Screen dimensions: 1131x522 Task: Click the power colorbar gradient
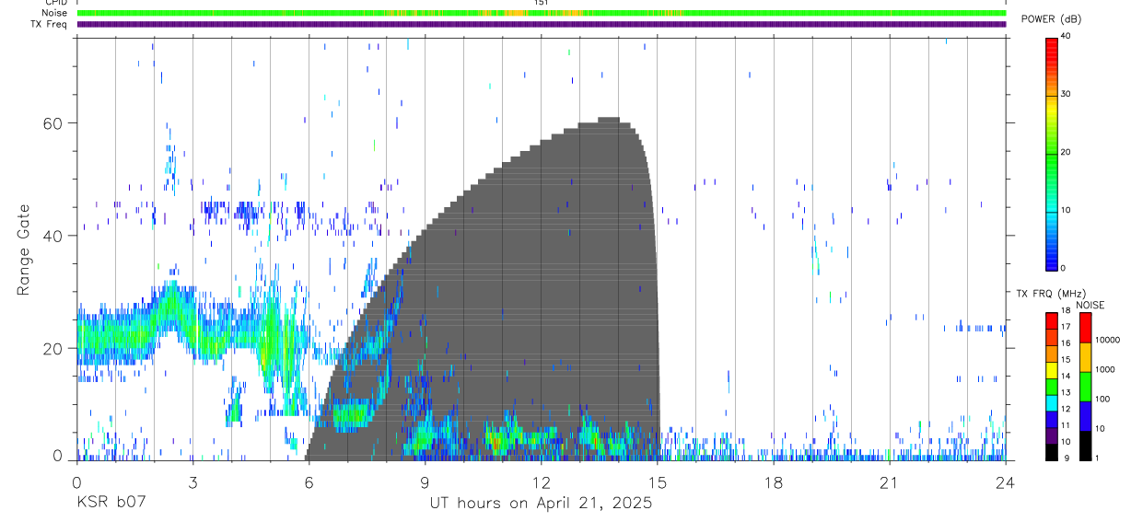[1051, 154]
